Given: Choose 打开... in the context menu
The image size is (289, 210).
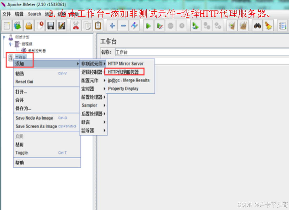Looking at the screenshot, I should click(47, 92).
